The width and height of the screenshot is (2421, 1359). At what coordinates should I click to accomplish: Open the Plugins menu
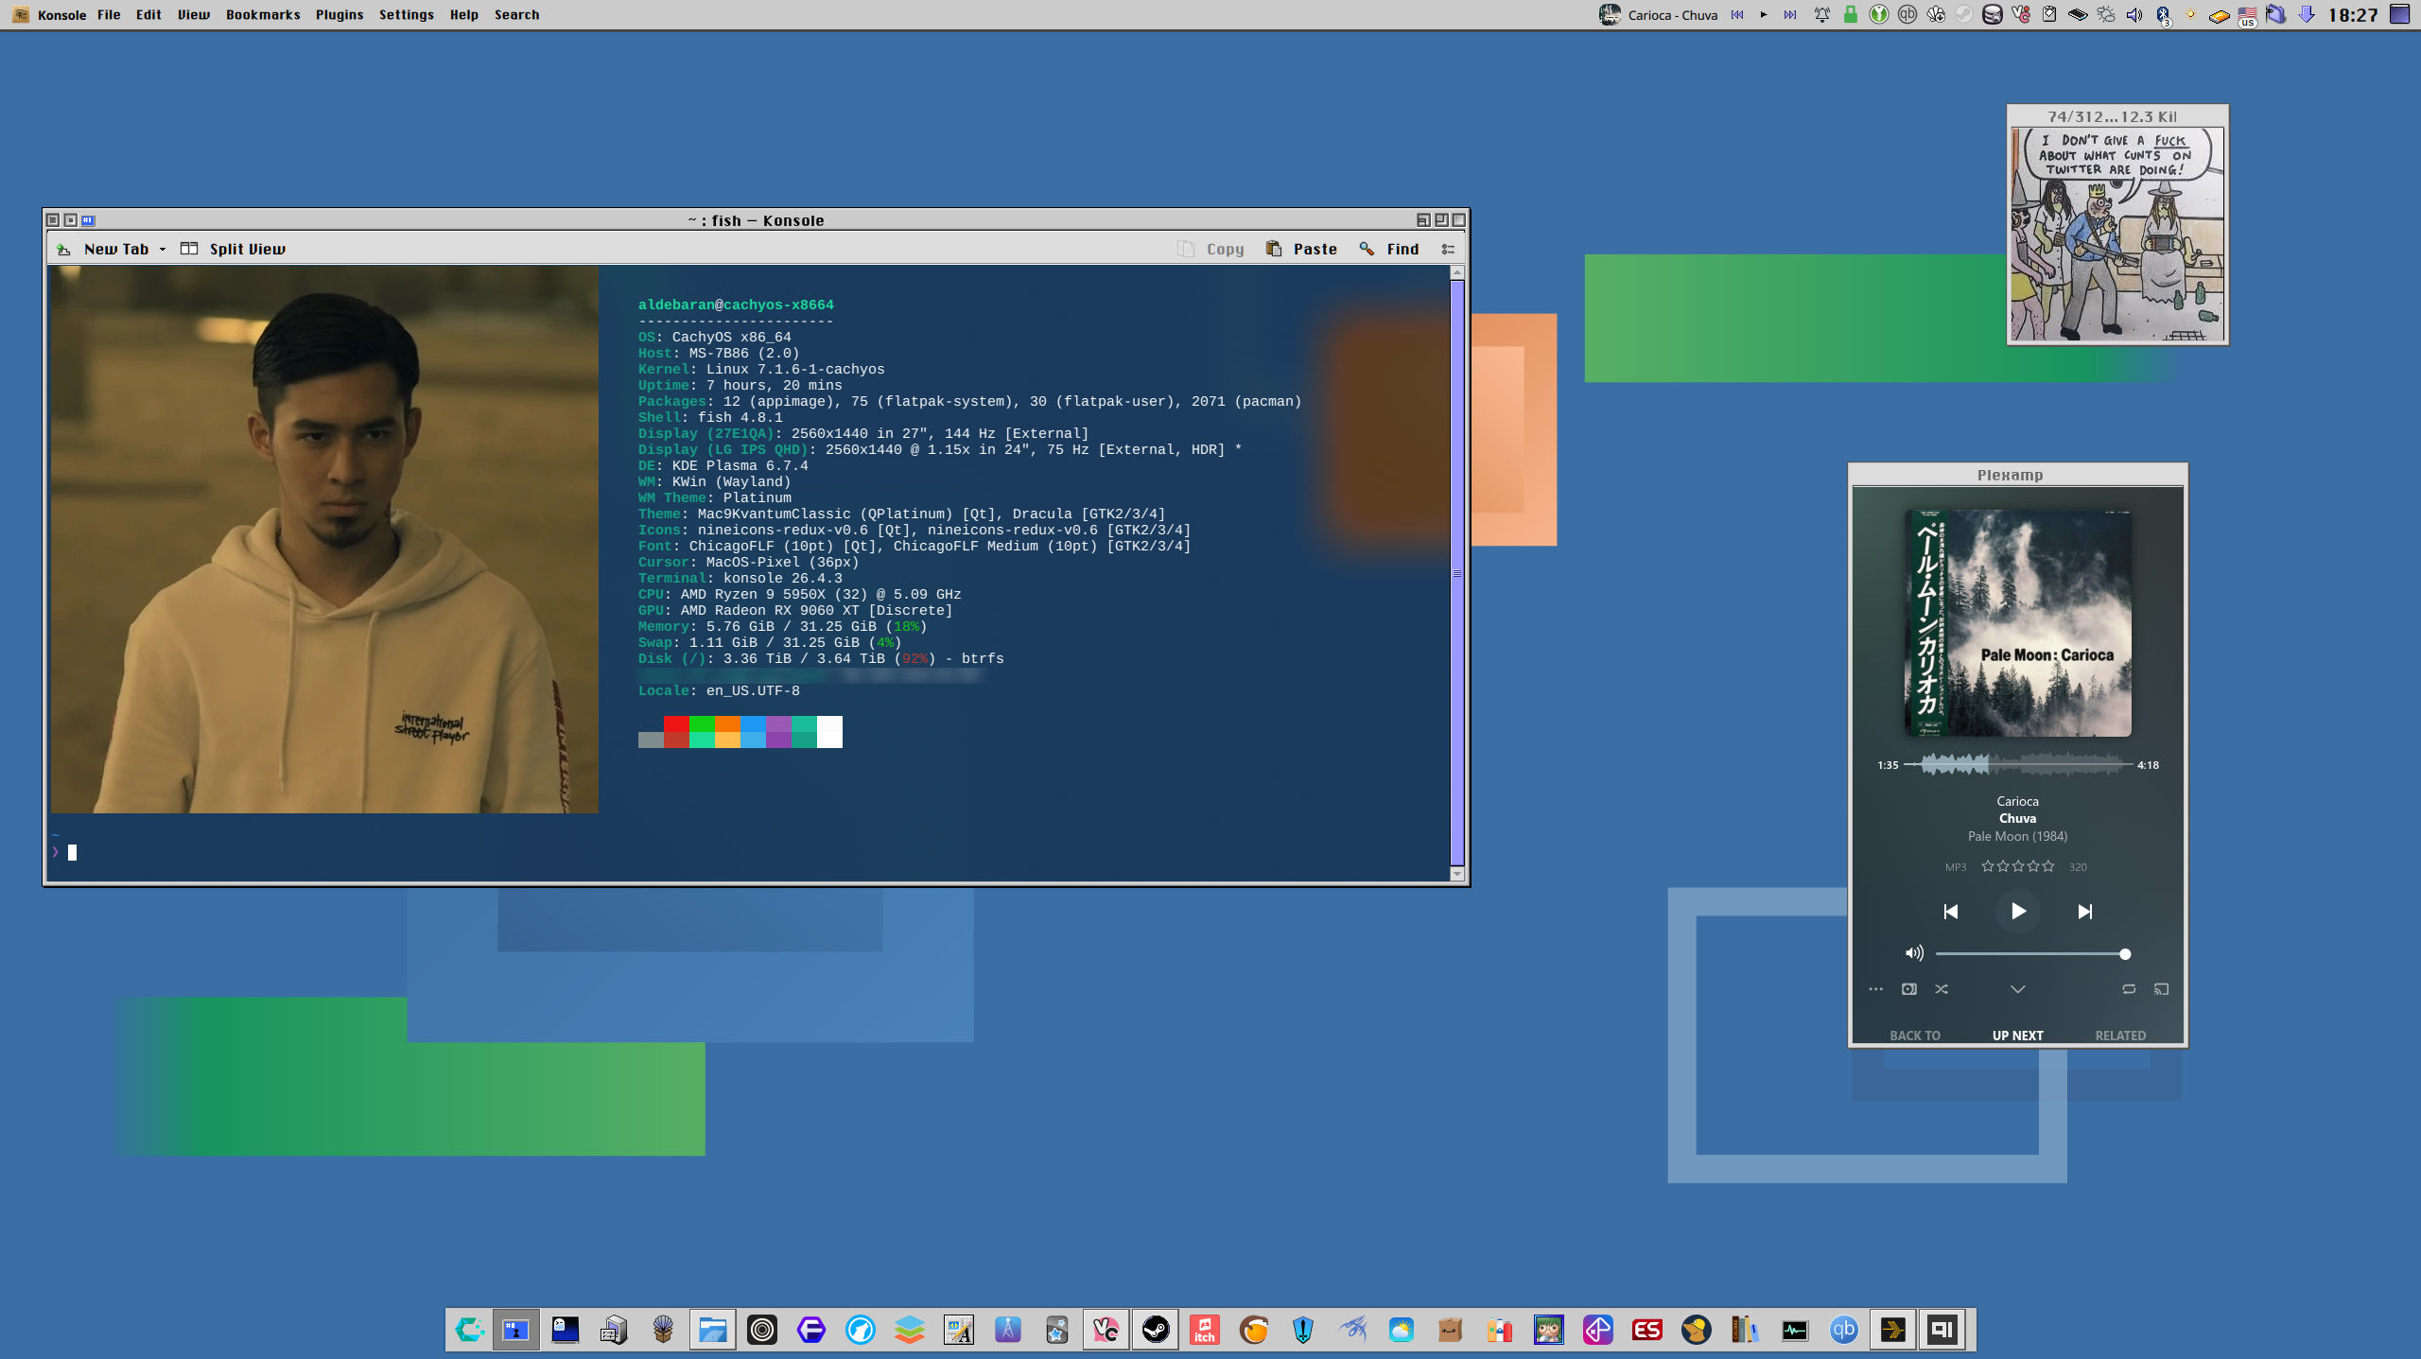point(340,15)
